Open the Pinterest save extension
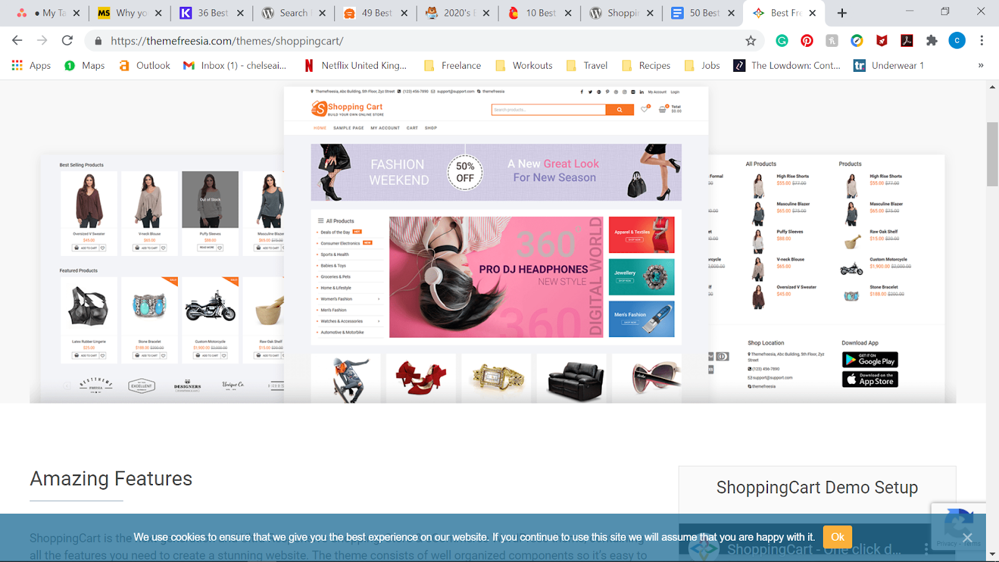 click(x=807, y=41)
